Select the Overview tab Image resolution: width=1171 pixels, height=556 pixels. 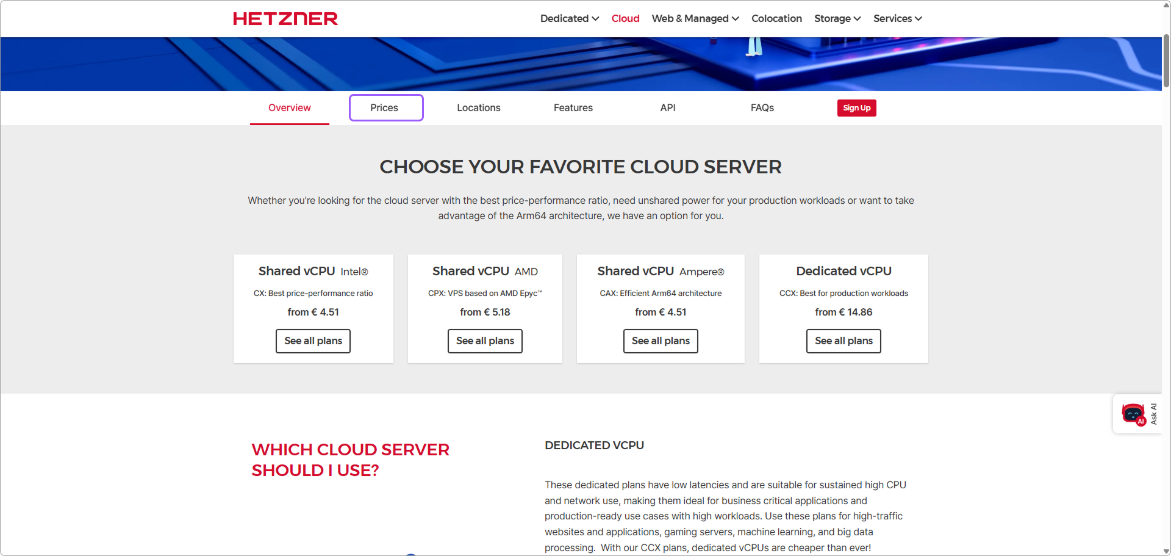[290, 108]
